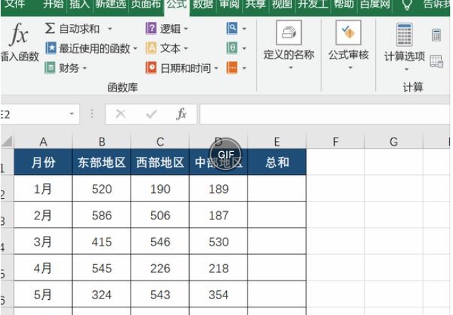Switch to the 数据 Data tab

(203, 4)
